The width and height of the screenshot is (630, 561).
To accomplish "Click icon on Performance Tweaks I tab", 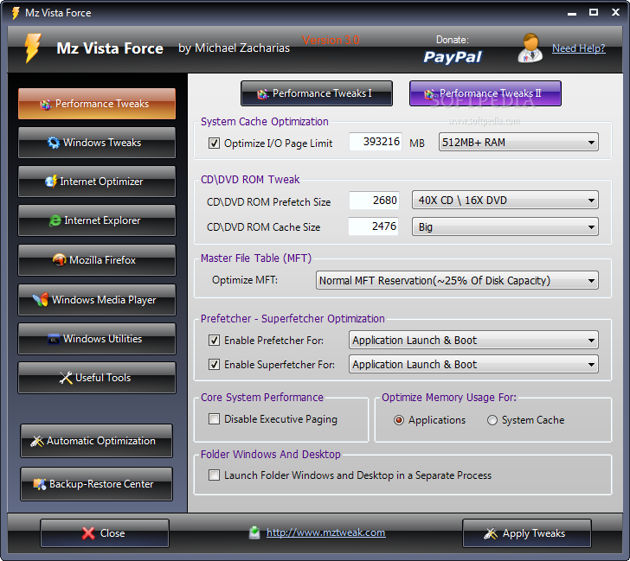I will pos(263,94).
